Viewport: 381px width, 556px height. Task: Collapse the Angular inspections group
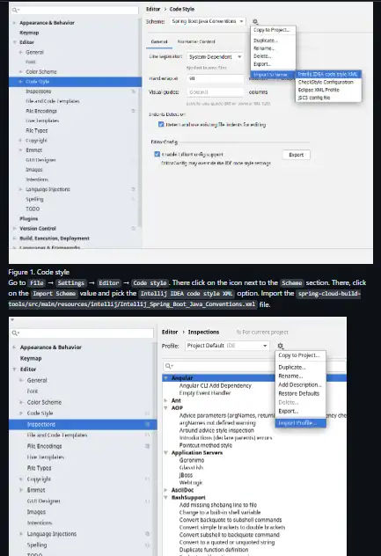[x=165, y=378]
